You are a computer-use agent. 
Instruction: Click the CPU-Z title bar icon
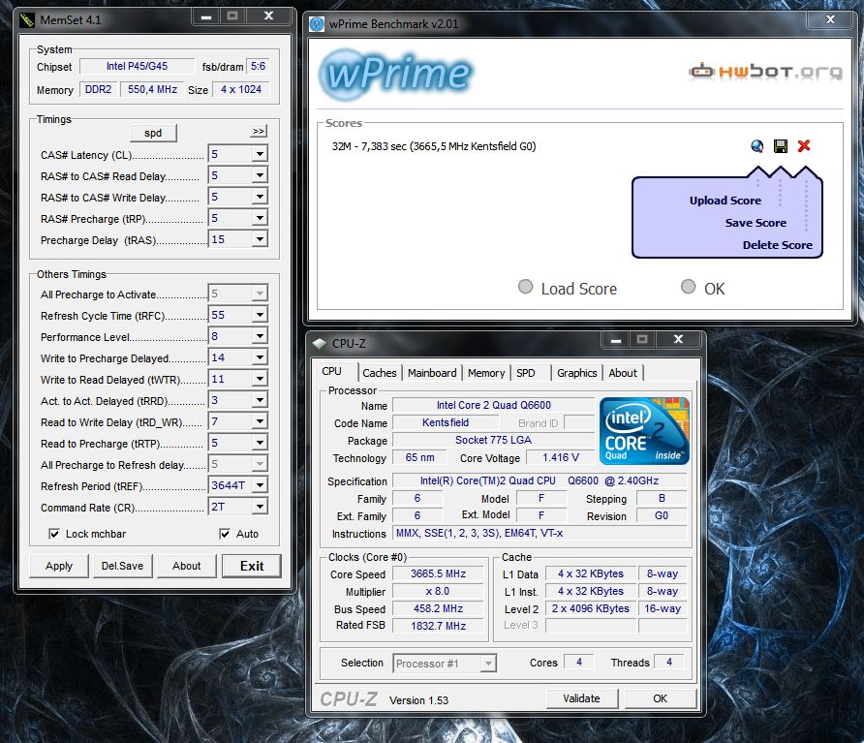point(320,343)
